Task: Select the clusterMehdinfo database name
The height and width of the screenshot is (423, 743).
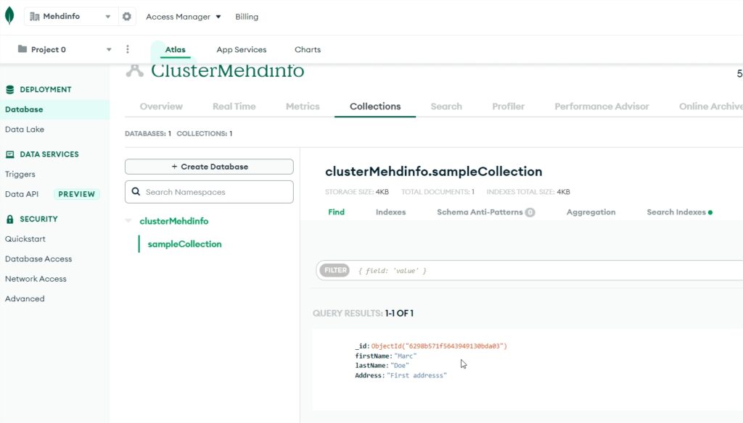Action: pyautogui.click(x=174, y=221)
